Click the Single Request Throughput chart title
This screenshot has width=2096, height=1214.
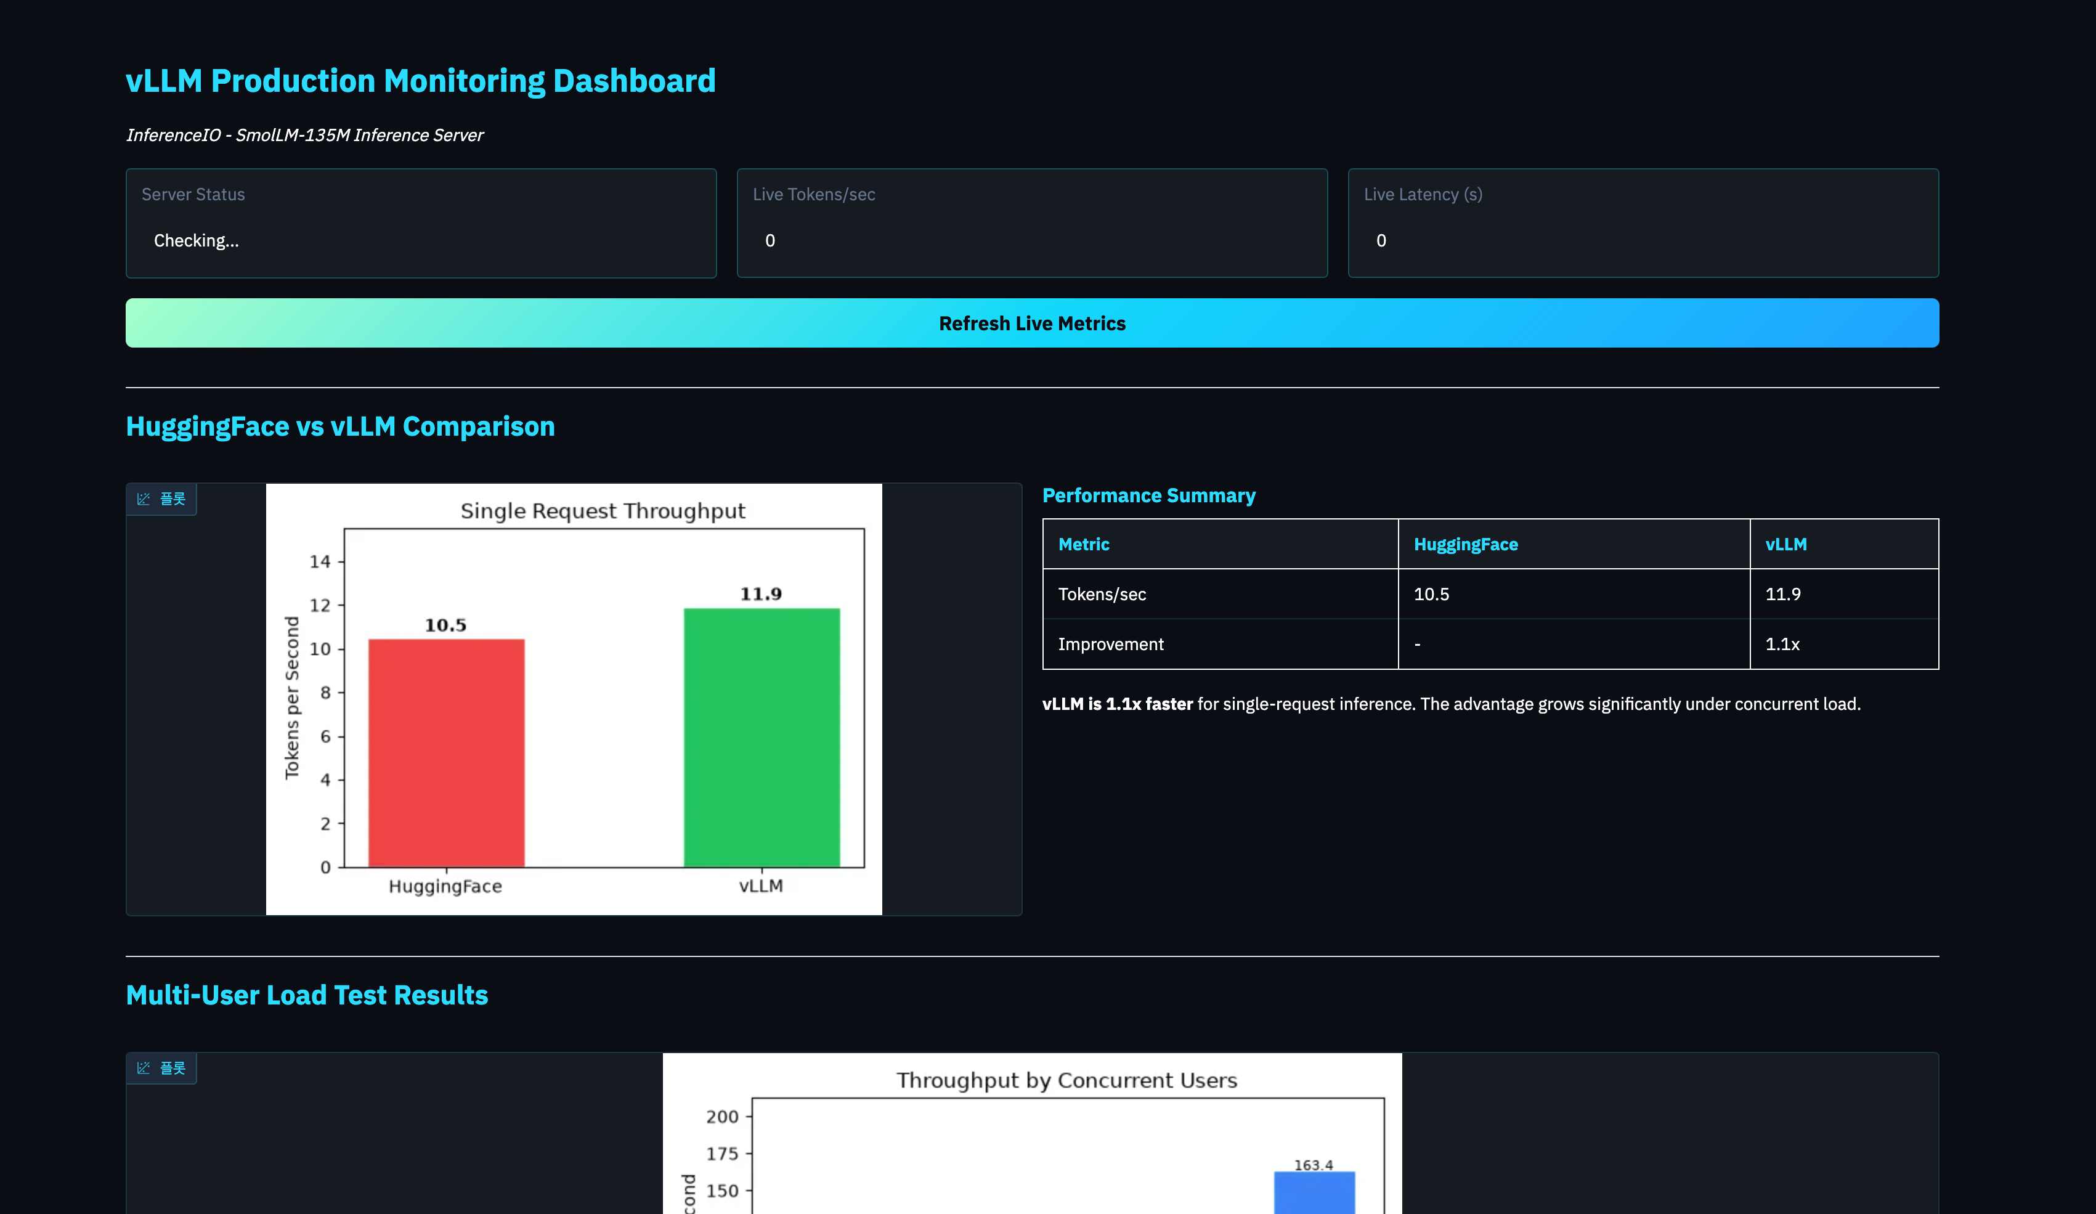pos(603,511)
